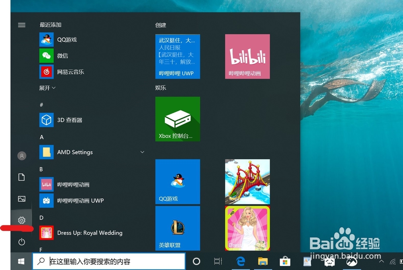Launch Microsoft Edge from the taskbar
Screen dimensions: 403x270
(x=241, y=261)
